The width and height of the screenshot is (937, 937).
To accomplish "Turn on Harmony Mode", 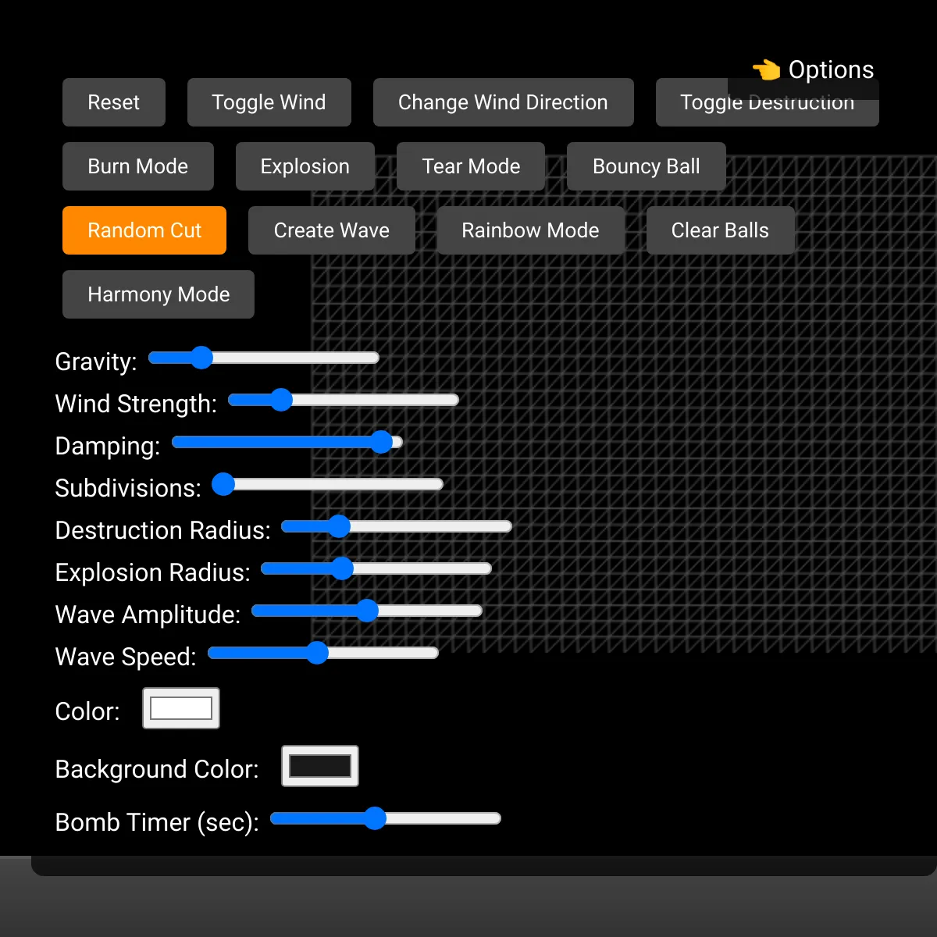I will click(159, 294).
